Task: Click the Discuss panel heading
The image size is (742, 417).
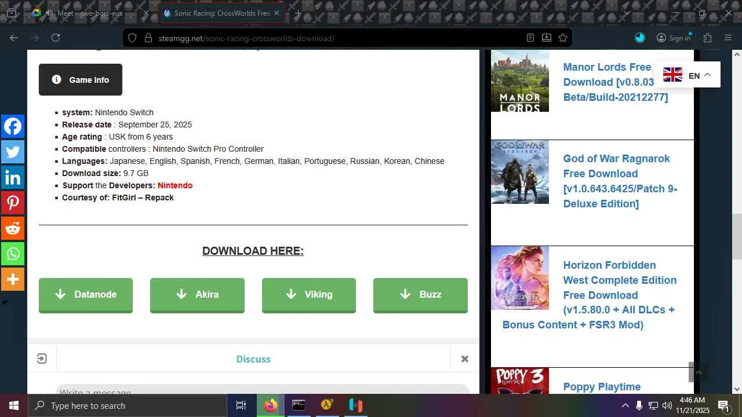Action: [x=253, y=359]
